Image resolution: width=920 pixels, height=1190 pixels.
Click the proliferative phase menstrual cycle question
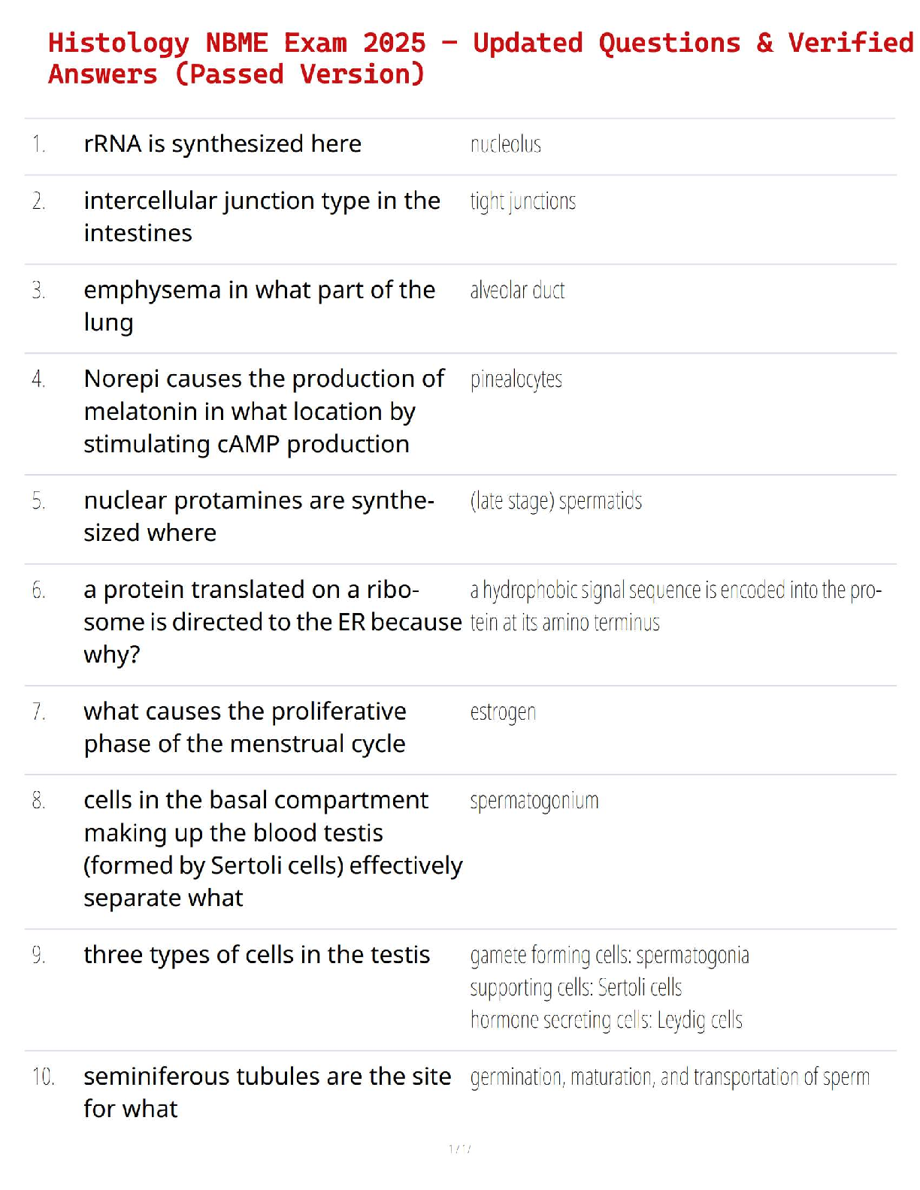[245, 727]
